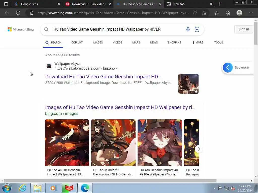258x193 pixels.
Task: Show hidden system tray icons
Action: (214, 188)
